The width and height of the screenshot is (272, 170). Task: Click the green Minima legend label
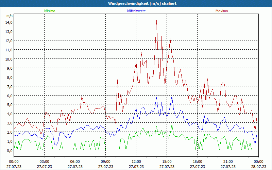click(x=49, y=11)
